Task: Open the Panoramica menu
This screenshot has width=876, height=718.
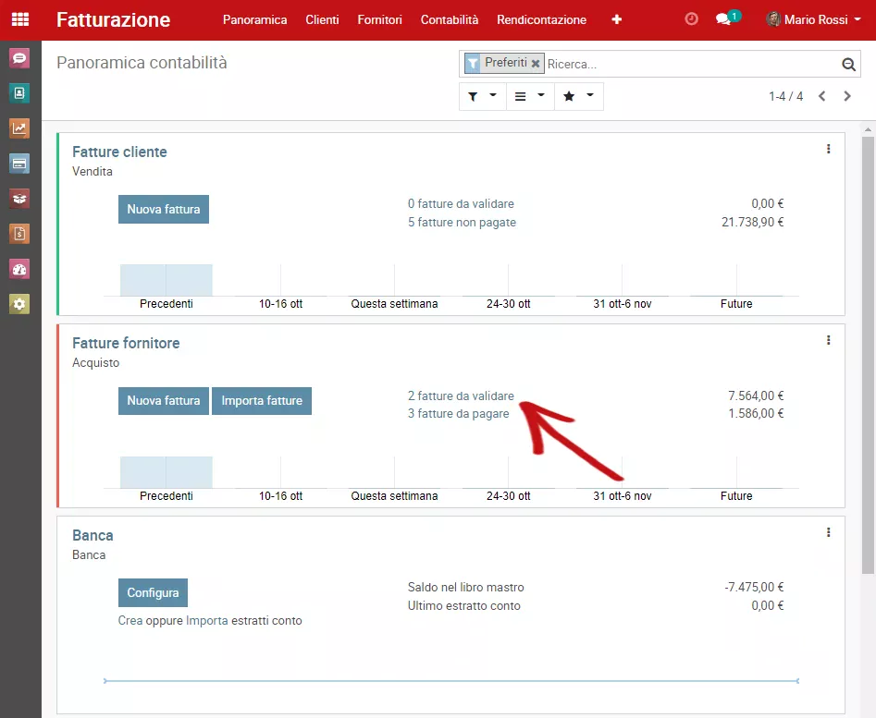Action: pos(254,19)
